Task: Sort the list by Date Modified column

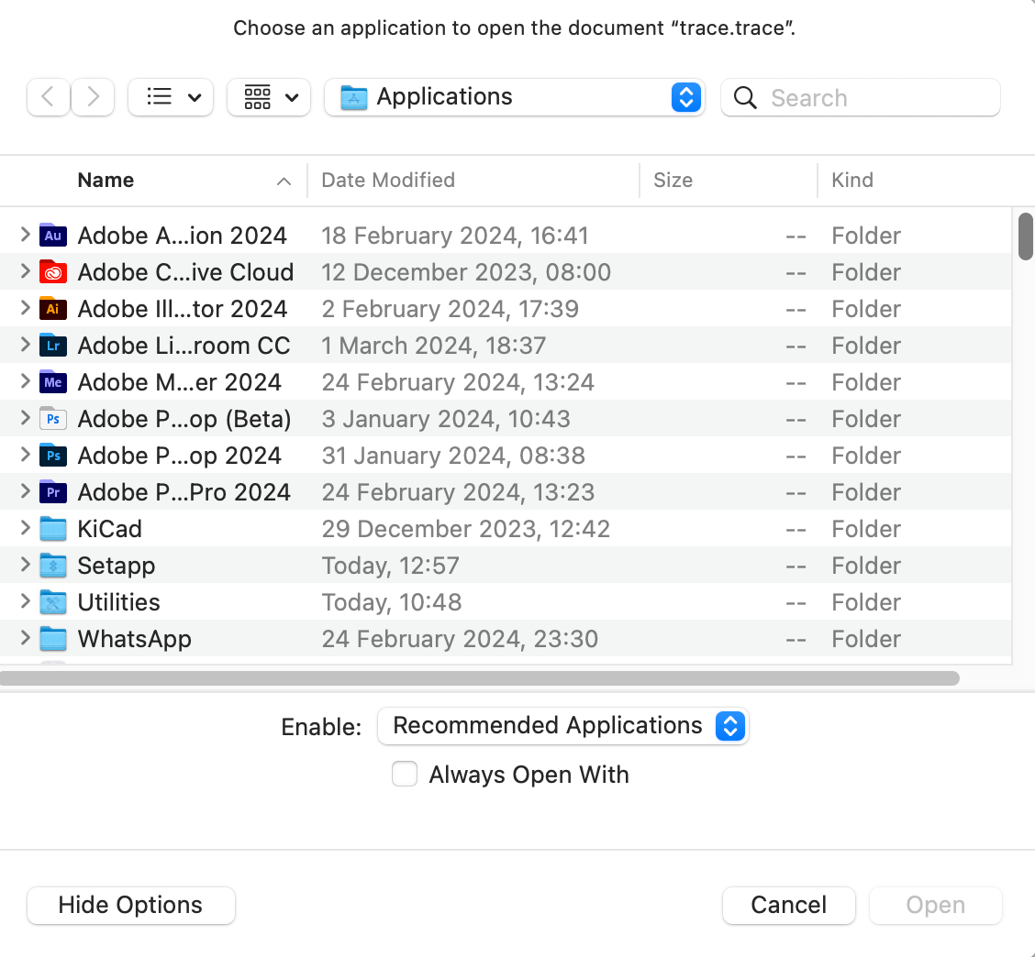Action: tap(388, 181)
